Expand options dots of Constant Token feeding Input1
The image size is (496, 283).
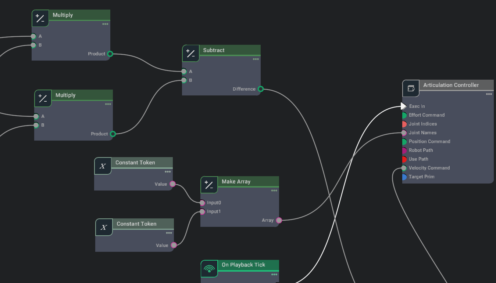tap(169, 233)
